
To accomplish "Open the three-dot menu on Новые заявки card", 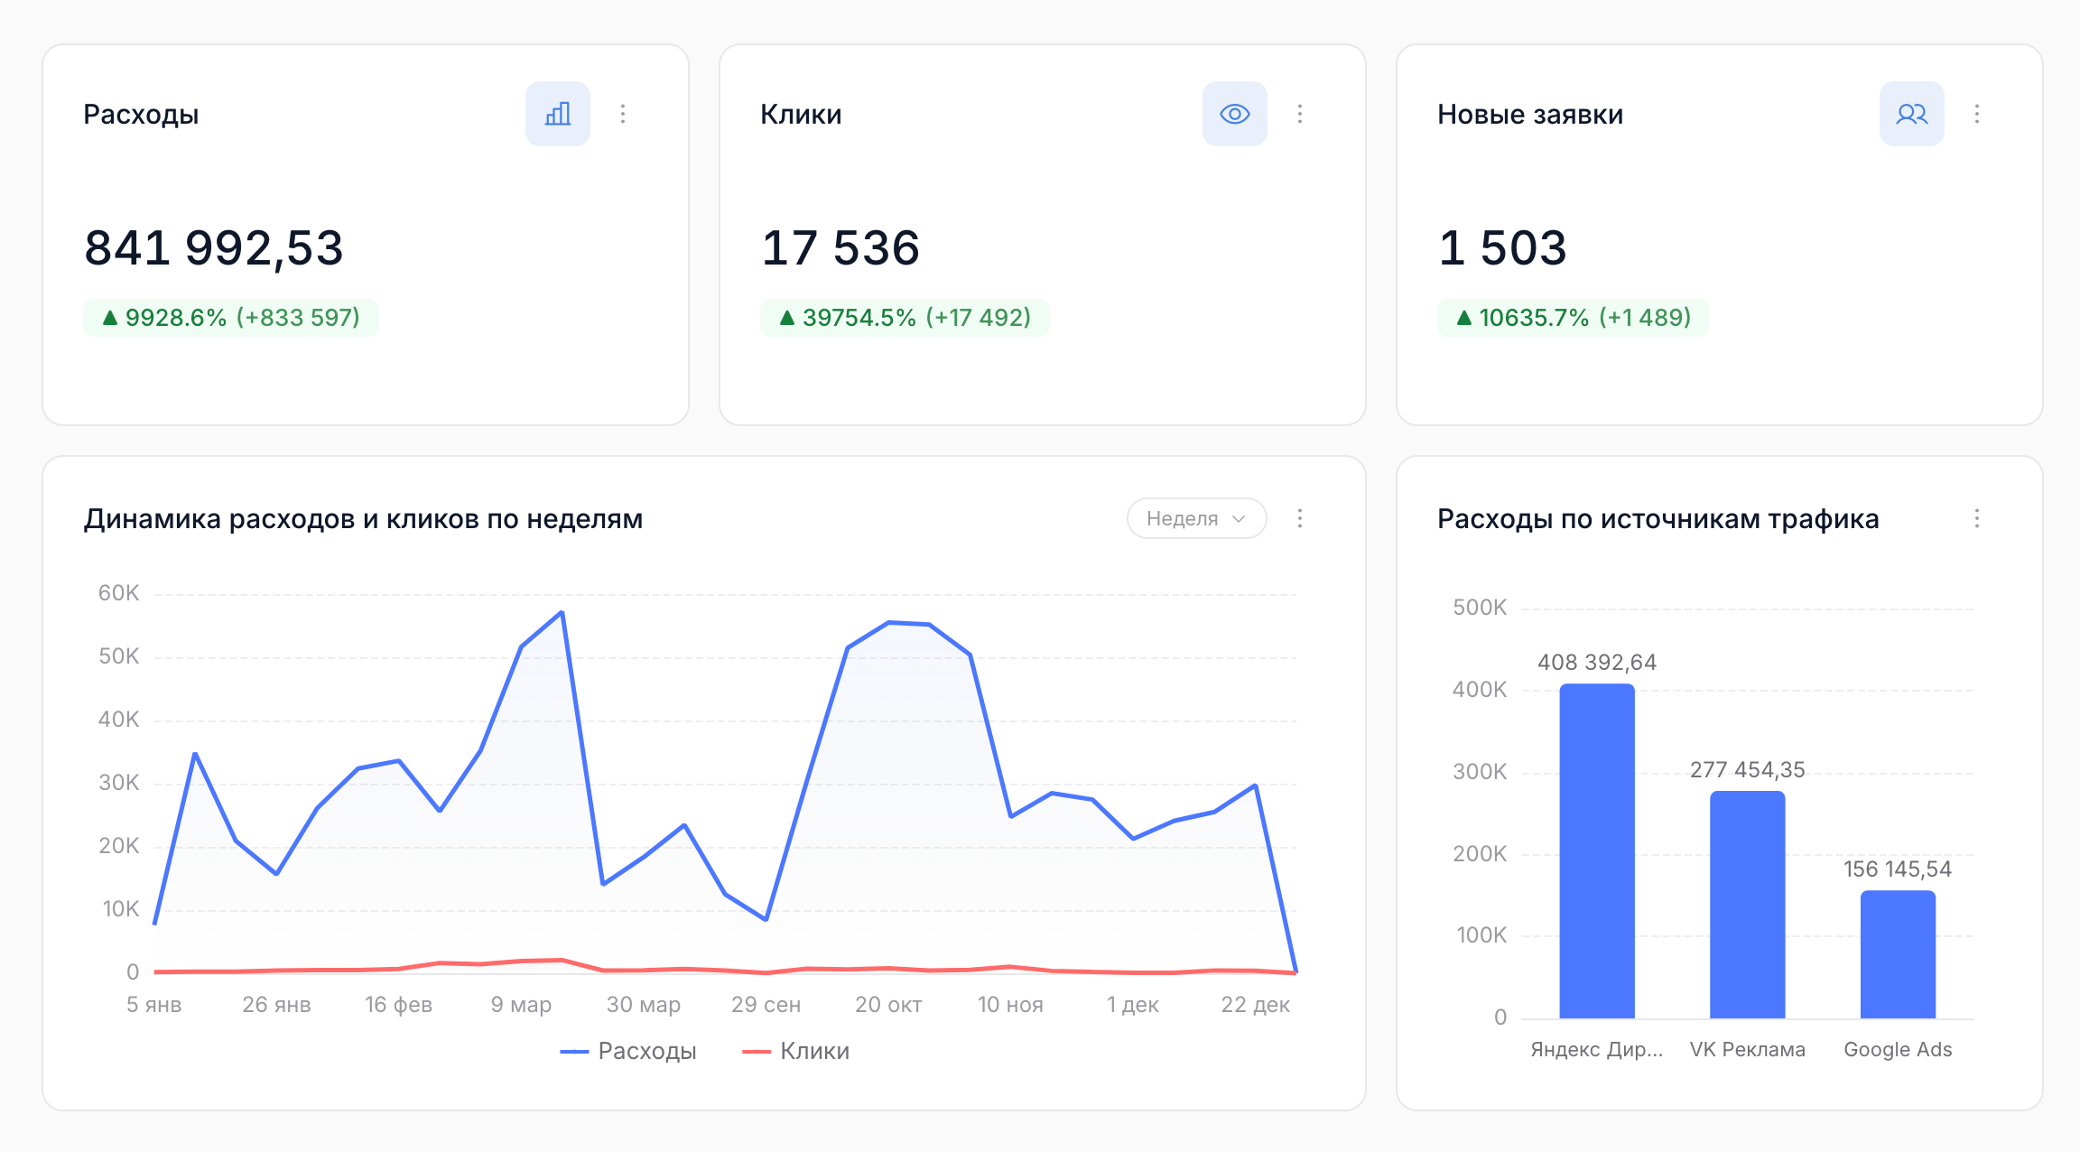I will point(1977,114).
